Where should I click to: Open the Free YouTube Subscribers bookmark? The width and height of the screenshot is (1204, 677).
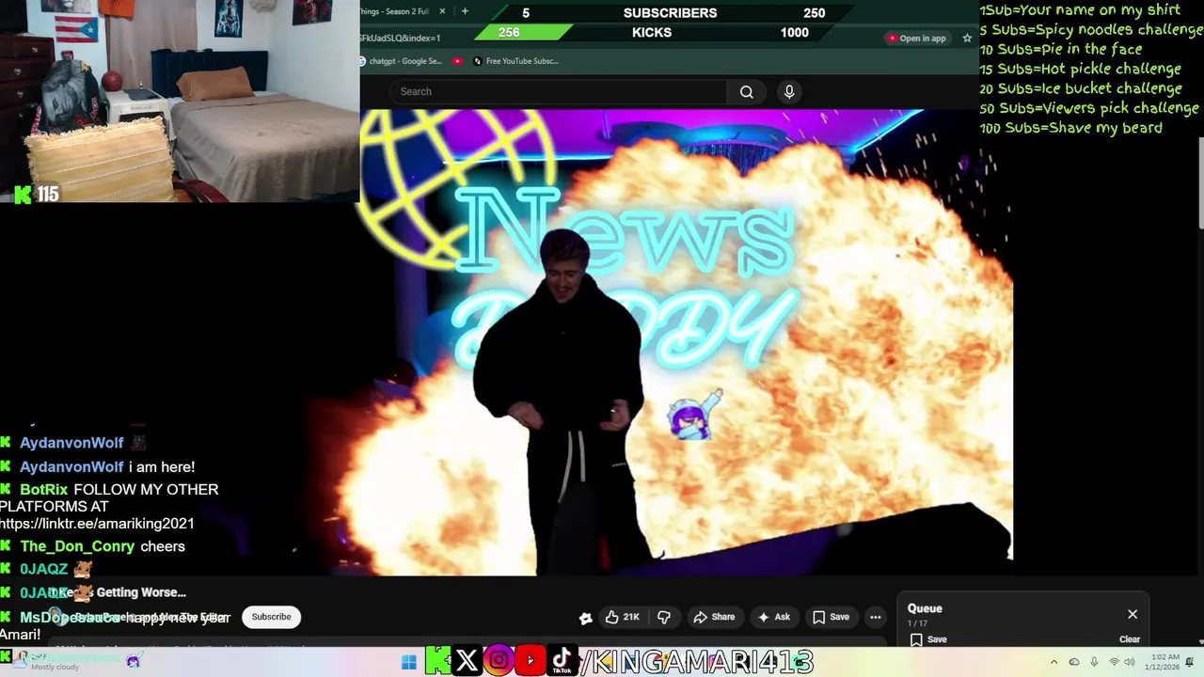[516, 61]
